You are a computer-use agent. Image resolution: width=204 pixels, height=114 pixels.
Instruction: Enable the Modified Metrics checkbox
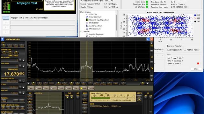(x=185, y=50)
